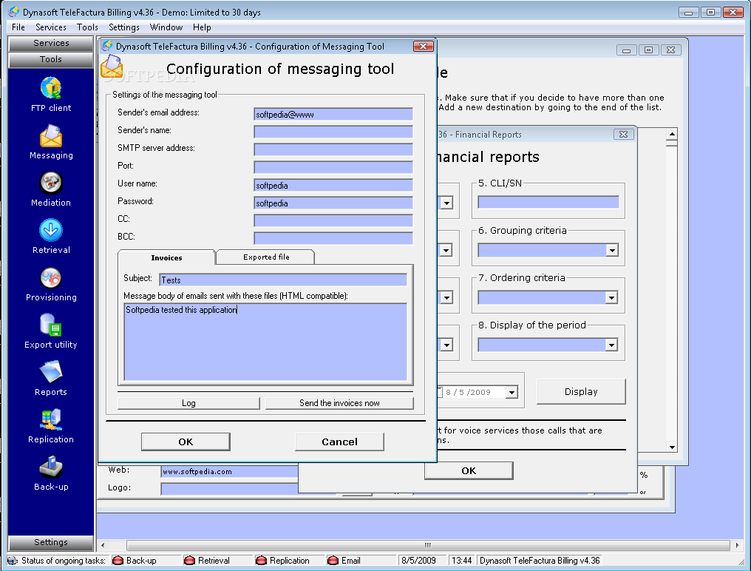751x571 pixels.
Task: Click the Retrieval status indicator icon
Action: 190,561
